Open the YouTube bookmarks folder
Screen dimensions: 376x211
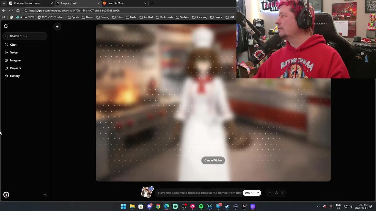pos(182,17)
